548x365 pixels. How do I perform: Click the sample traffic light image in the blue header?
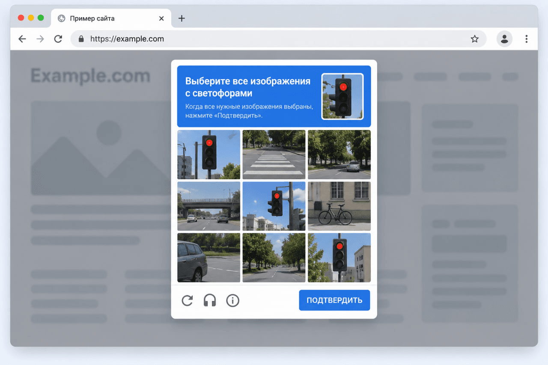click(342, 96)
